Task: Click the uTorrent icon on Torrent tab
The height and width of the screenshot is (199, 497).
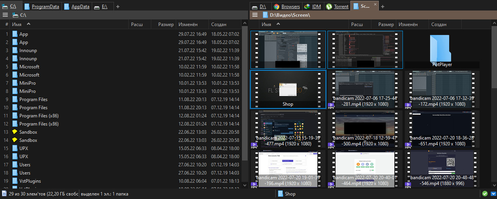Action: pos(329,6)
